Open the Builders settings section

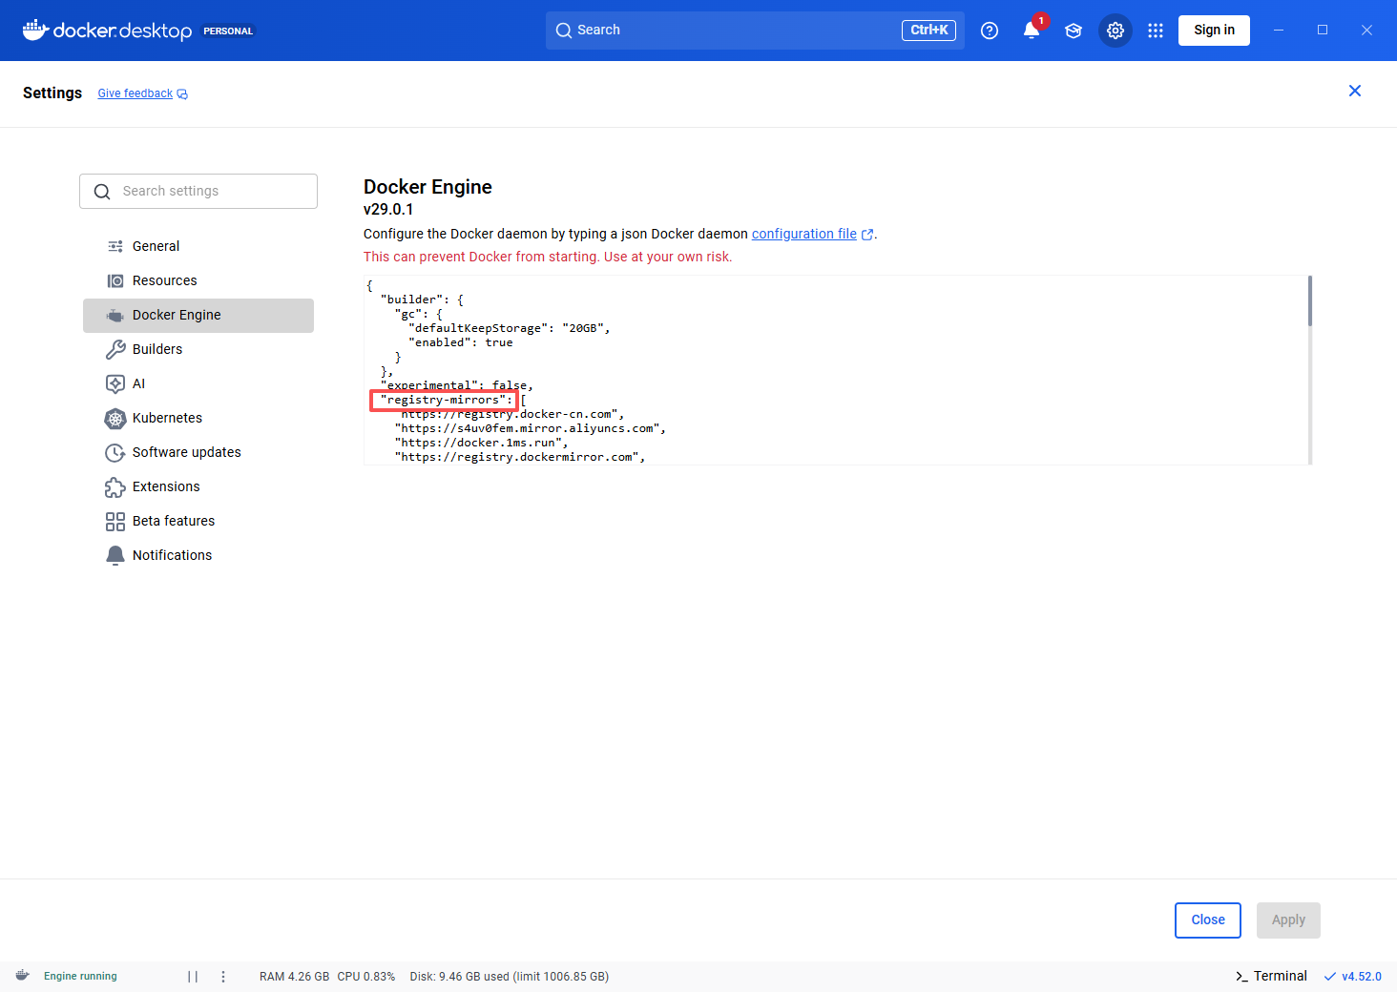click(198, 349)
